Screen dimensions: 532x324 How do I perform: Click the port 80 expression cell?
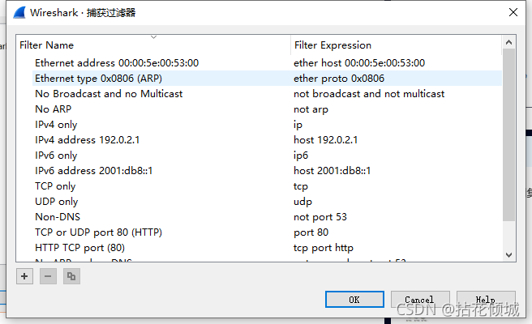(x=311, y=232)
